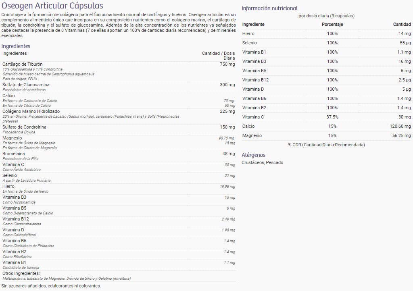Select the '2.5 µg' B12 quantity
413x291 pixels.
coord(405,80)
